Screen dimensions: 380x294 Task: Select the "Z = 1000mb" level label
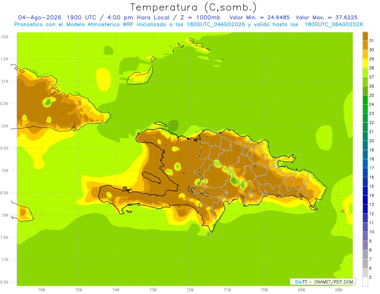click(x=201, y=17)
